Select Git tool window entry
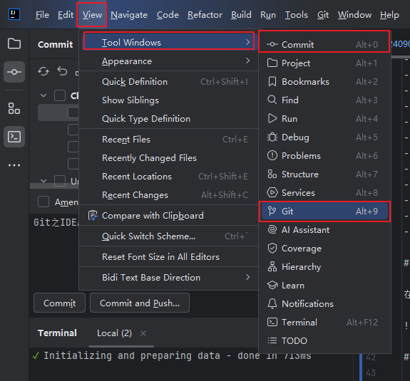 coord(324,212)
